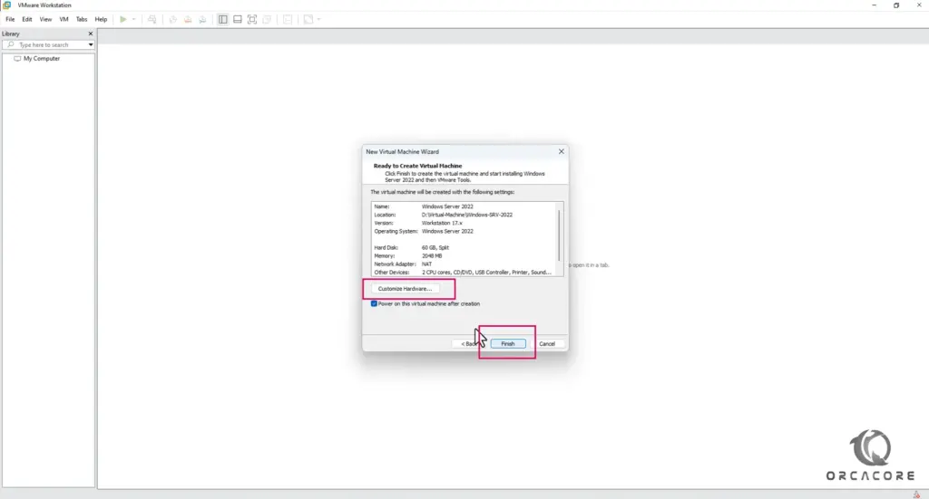
Task: Click the Type here to search field
Action: [49, 45]
